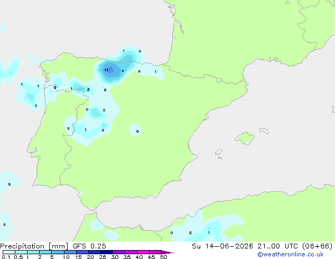Screen dimensions: 335x259
Task: Pick the 35–40 mm violet legend swatch
Action: coord(131,252)
